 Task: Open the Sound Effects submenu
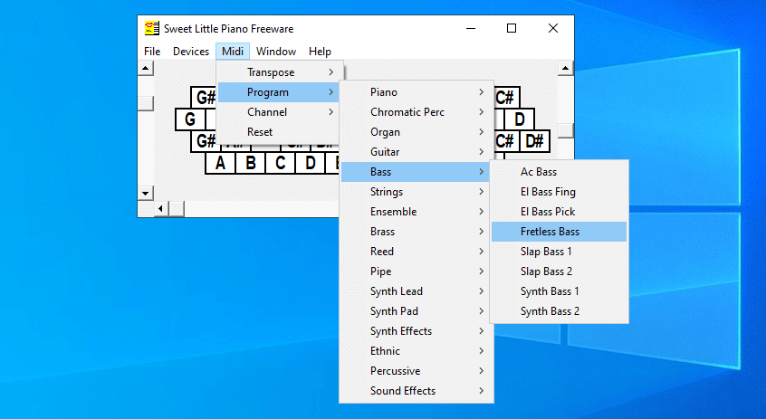417,391
